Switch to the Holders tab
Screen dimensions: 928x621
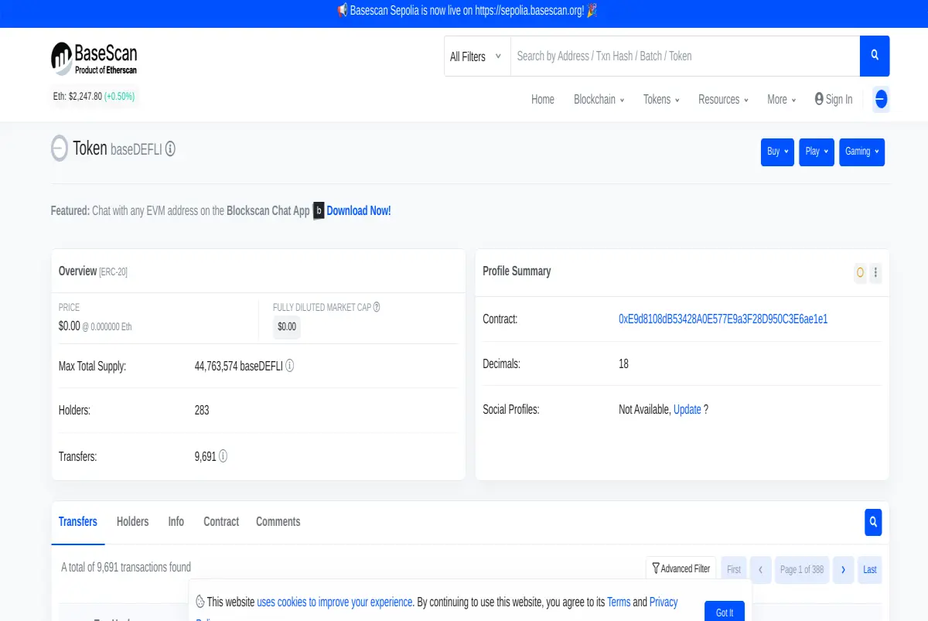132,521
